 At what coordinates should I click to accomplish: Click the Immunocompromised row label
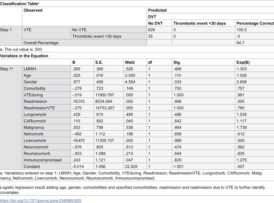pos(43,160)
